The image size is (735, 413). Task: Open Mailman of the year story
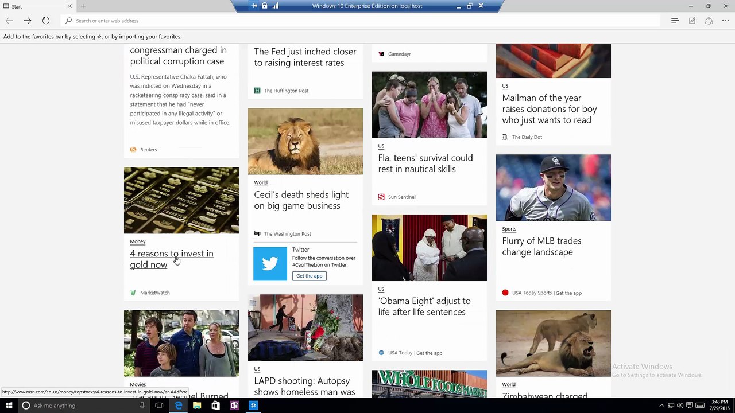550,109
